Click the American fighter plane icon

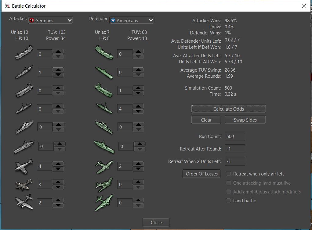click(x=104, y=167)
